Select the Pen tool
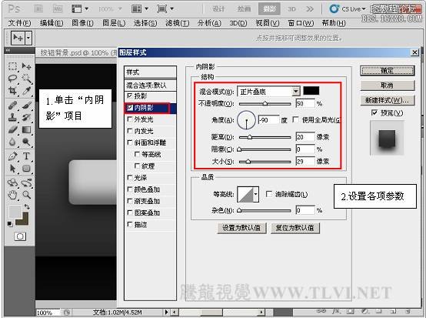 point(12,156)
